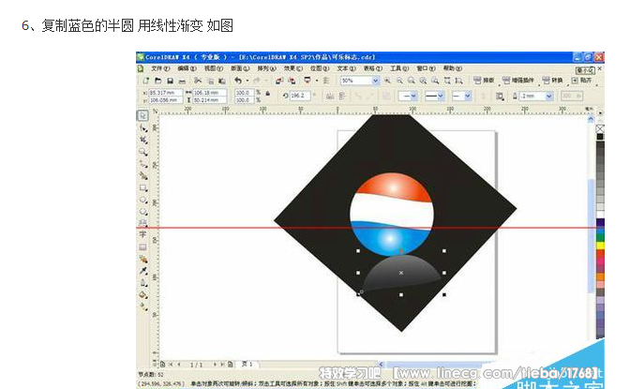Open the 文件 (File) menu
630x389 pixels.
[160, 68]
